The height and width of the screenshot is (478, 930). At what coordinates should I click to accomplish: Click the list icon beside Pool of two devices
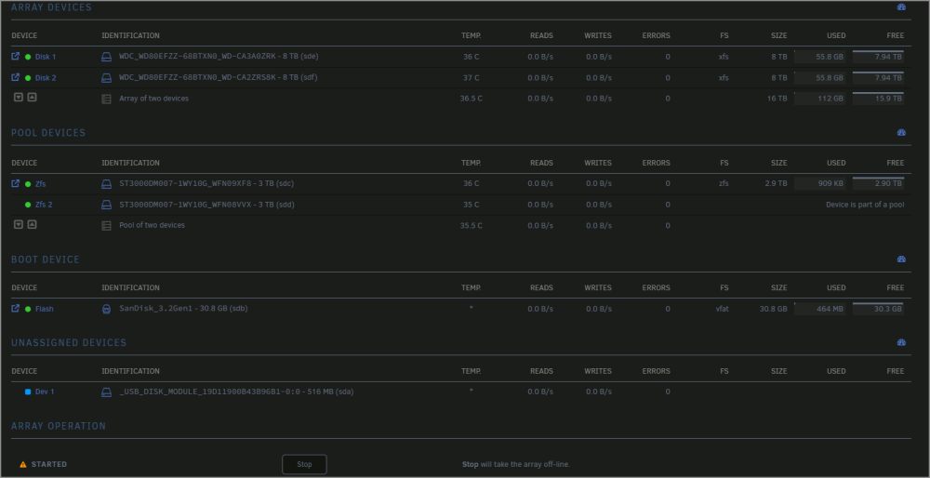(x=106, y=226)
